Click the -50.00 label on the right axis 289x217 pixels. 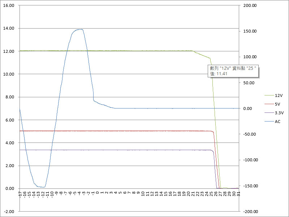(x=250, y=134)
